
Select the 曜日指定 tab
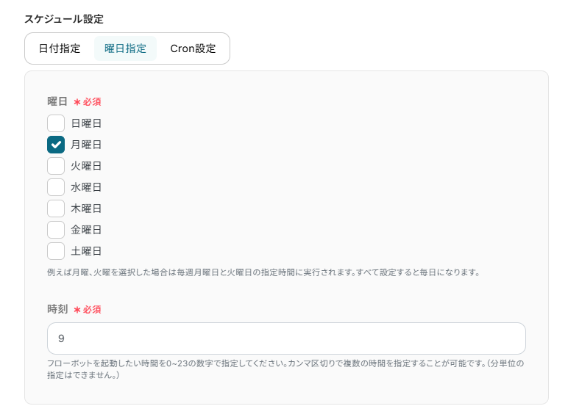coord(125,48)
